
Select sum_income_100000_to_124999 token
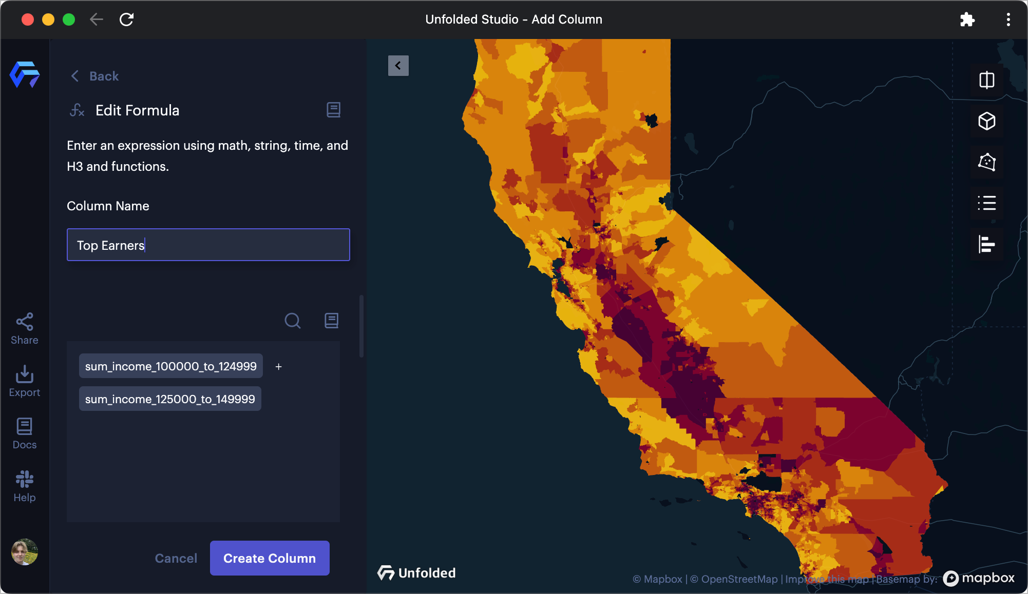[170, 366]
